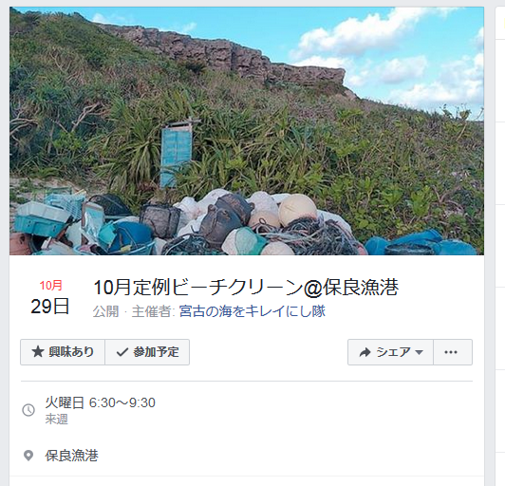
Task: Click the share arrow icon
Action: tap(365, 352)
